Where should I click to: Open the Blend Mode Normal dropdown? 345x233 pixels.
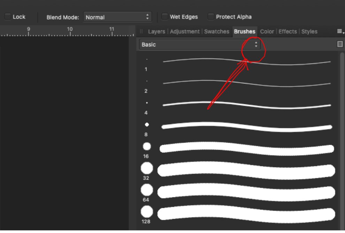(117, 17)
